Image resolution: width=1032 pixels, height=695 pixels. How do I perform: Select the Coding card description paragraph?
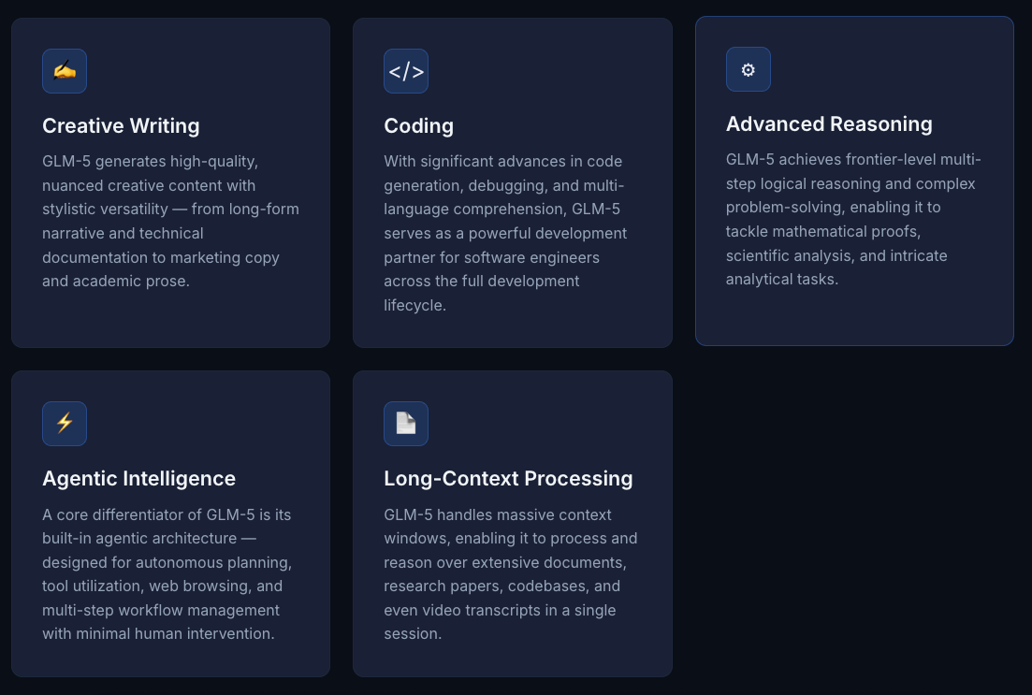[x=512, y=233]
